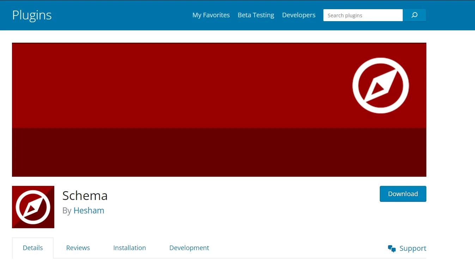The height and width of the screenshot is (267, 475).
Task: Click the Support speech bubbles icon
Action: [x=392, y=249]
